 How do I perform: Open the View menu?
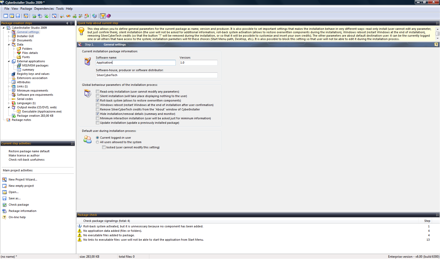click(x=15, y=9)
